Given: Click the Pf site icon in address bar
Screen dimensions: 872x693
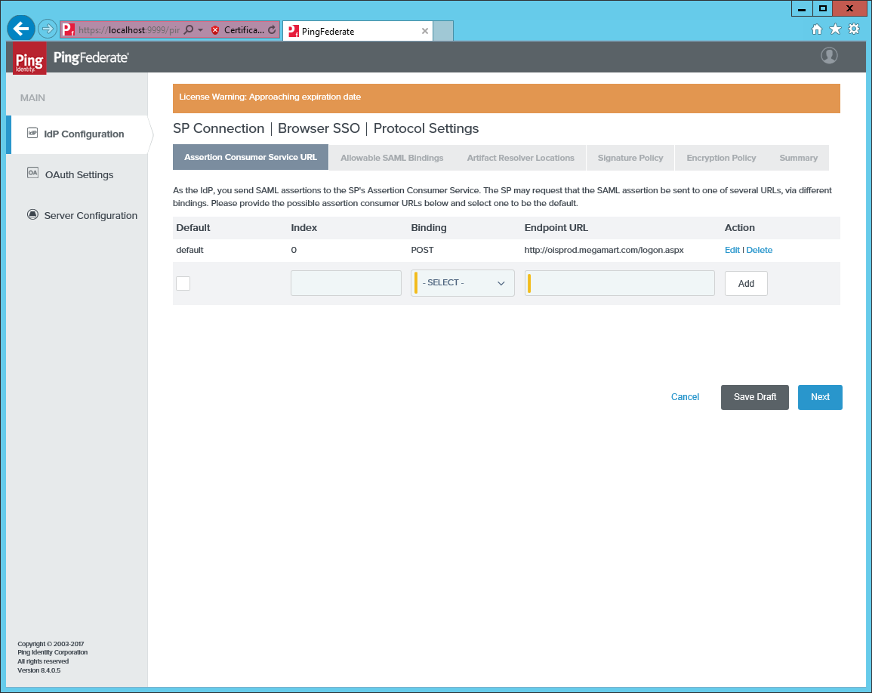Looking at the screenshot, I should (x=68, y=29).
